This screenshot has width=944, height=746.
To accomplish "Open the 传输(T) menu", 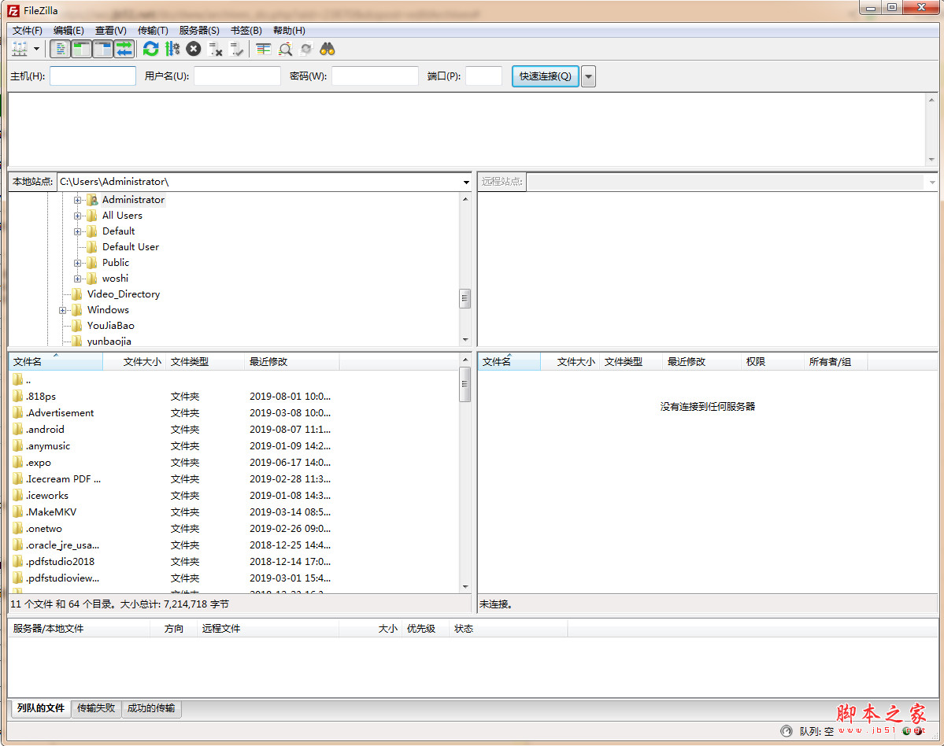I will coord(153,31).
